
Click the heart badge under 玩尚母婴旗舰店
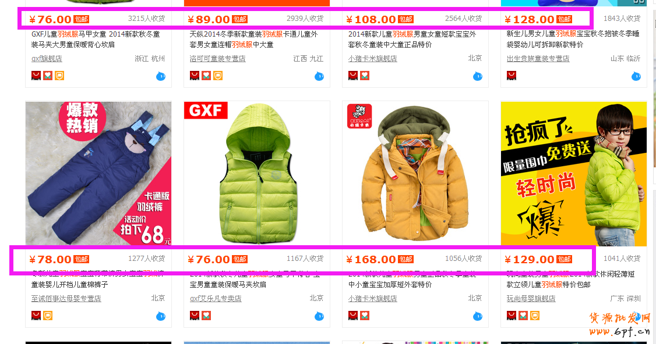click(x=523, y=316)
